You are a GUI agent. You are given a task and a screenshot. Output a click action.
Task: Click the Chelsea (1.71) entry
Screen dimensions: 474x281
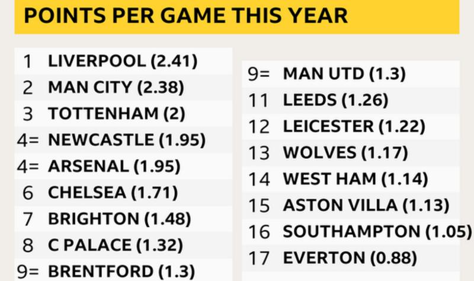coord(113,193)
